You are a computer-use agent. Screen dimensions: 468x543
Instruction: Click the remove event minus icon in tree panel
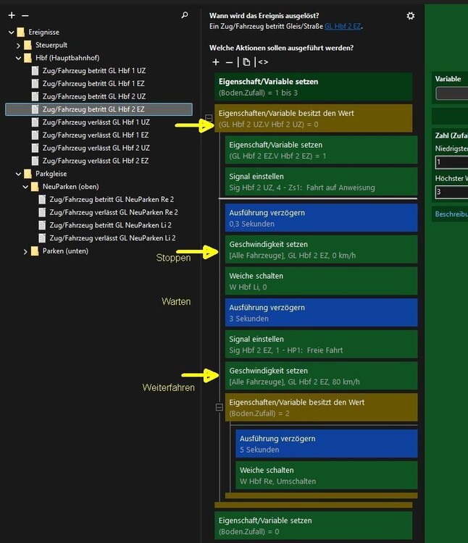click(x=25, y=16)
